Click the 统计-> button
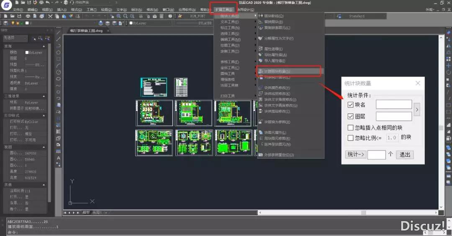452x236 pixels. click(x=355, y=154)
